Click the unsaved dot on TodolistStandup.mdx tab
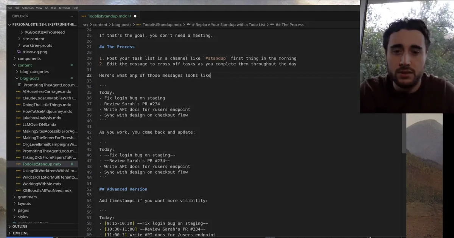 tap(135, 16)
